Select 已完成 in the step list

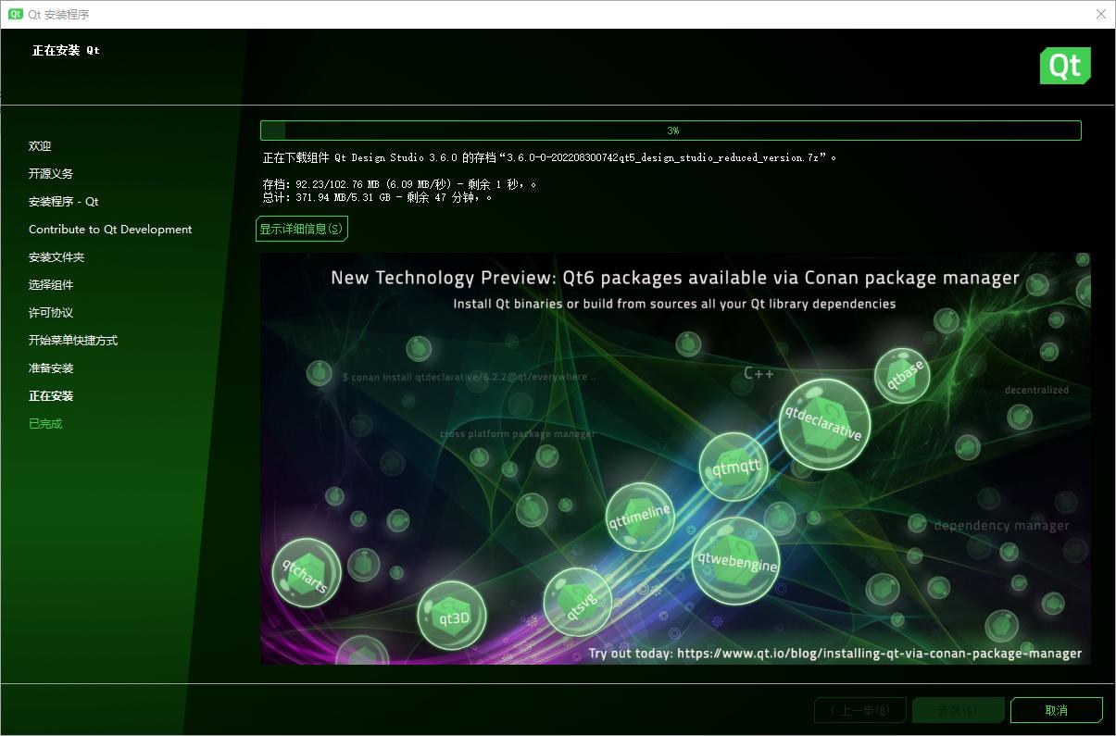coord(44,423)
